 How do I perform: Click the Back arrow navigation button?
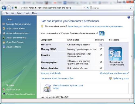(4, 8)
